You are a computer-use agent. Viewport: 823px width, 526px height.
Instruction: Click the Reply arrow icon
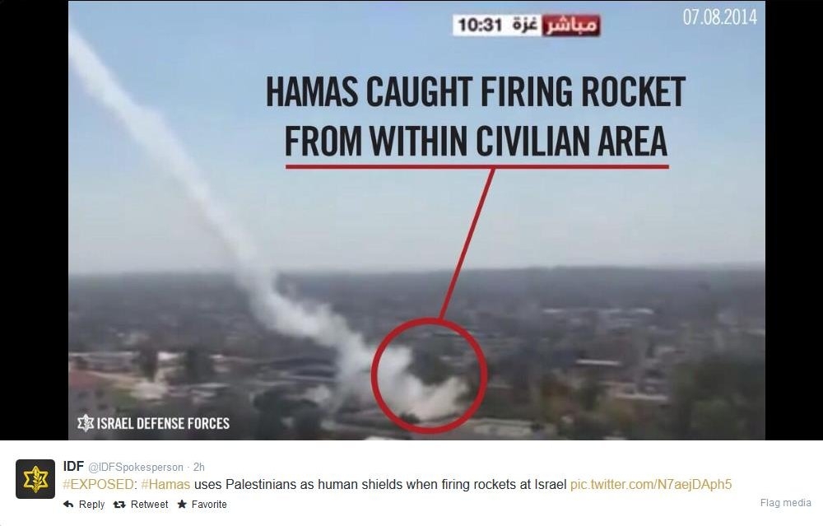(x=68, y=504)
